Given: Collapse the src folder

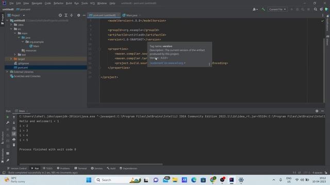Looking at the screenshot, I should pos(11,29).
